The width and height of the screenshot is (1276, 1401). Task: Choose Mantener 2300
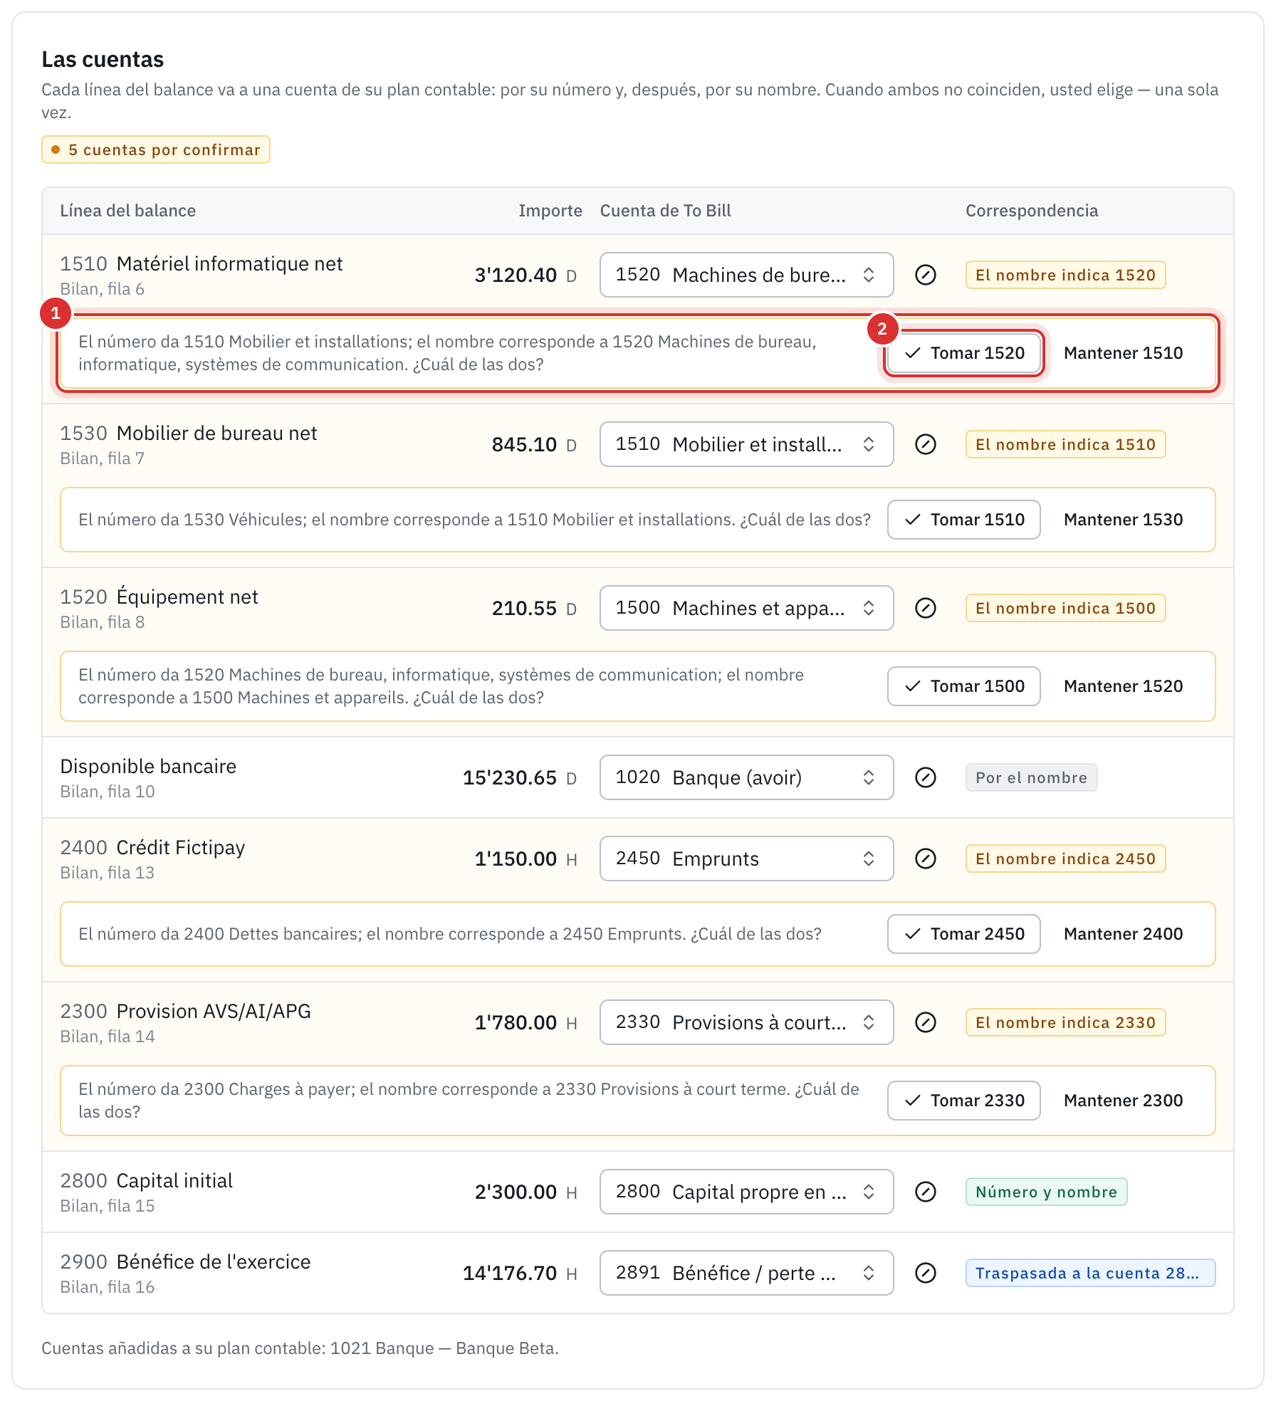1123,1101
